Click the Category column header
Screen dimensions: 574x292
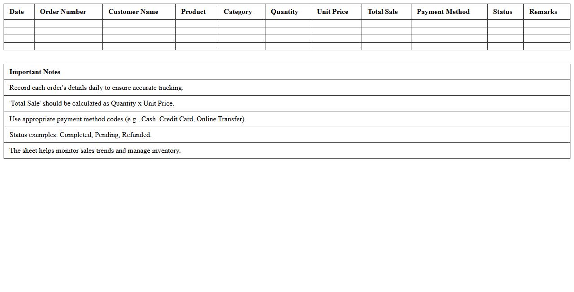[238, 12]
